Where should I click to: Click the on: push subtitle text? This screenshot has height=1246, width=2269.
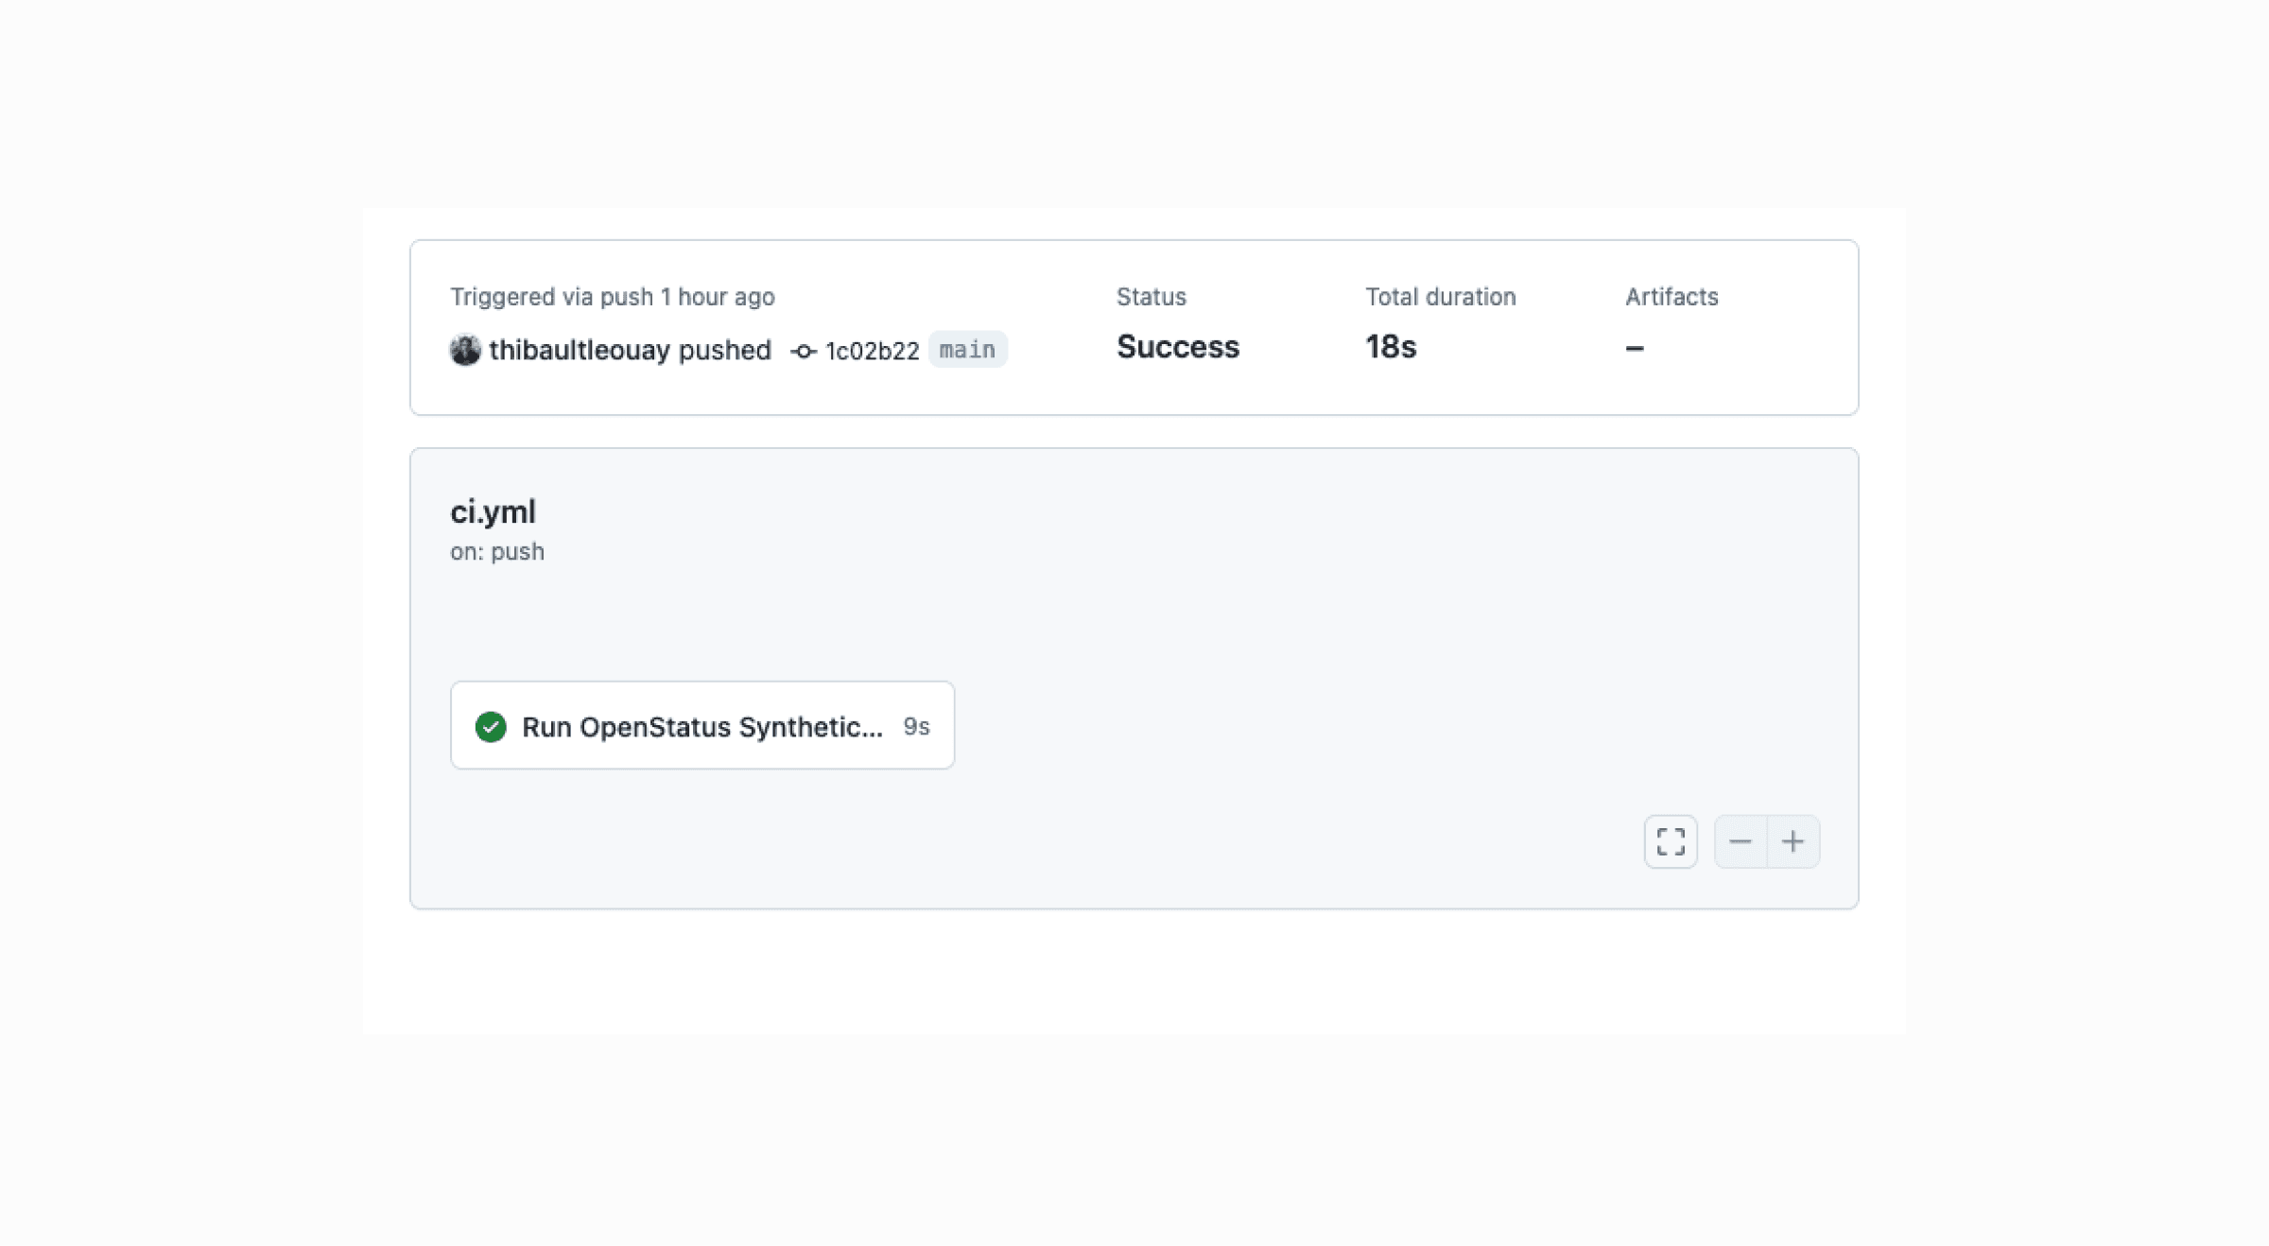pyautogui.click(x=498, y=551)
